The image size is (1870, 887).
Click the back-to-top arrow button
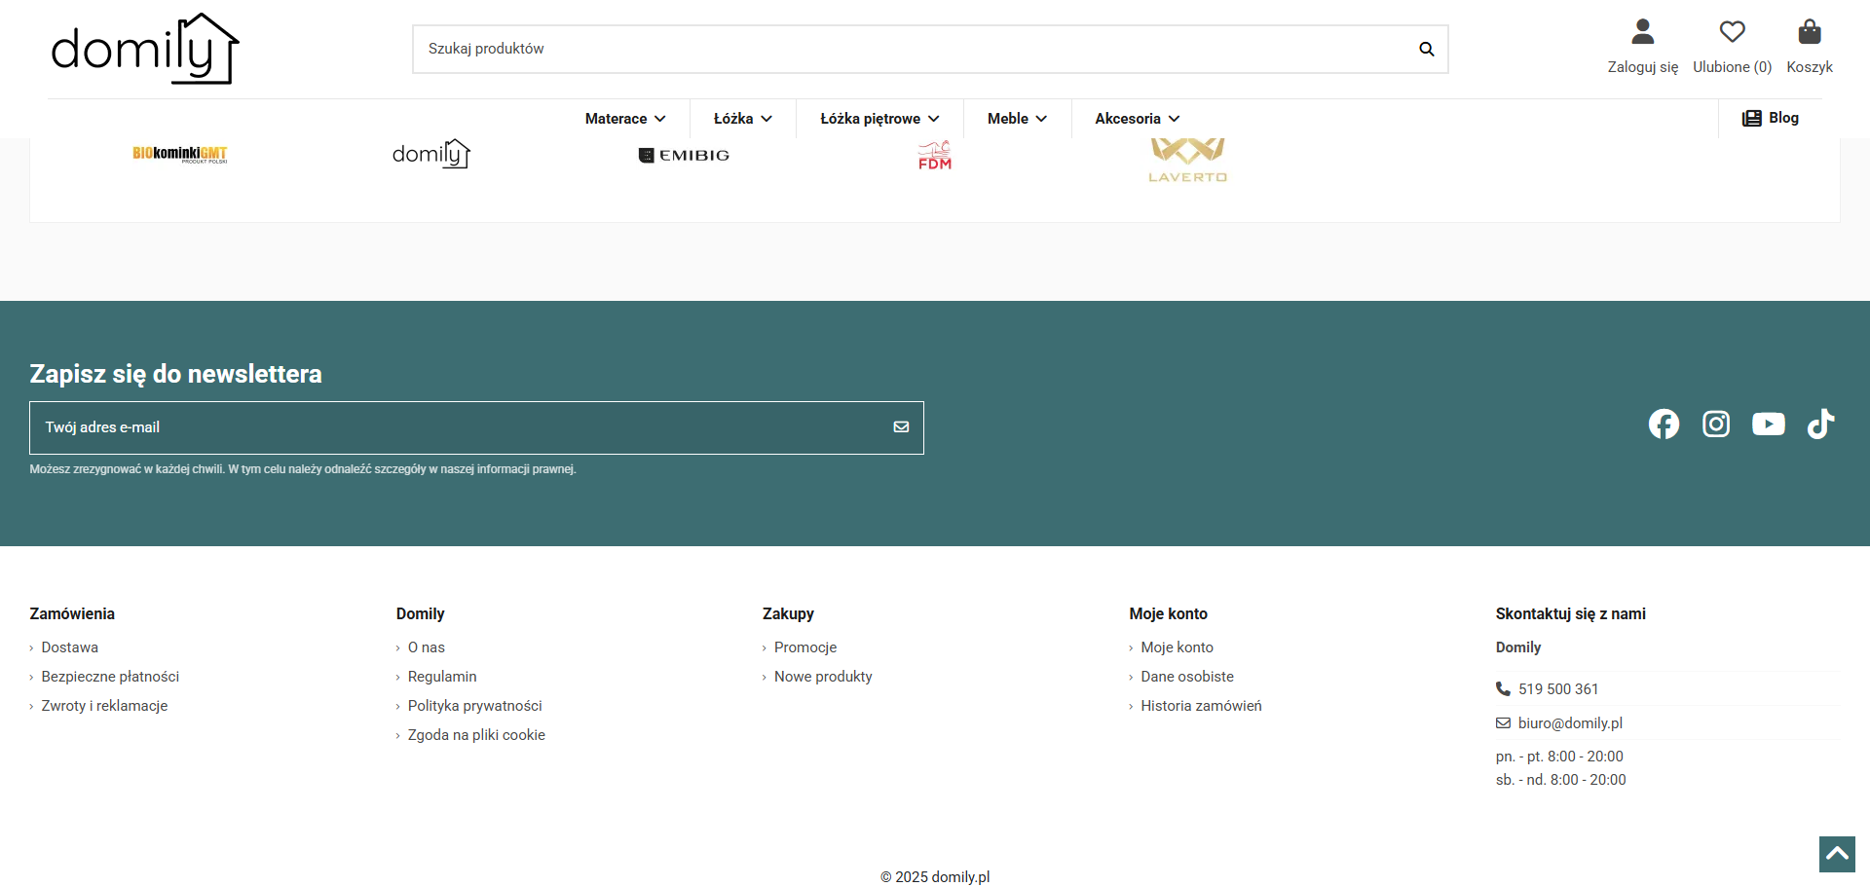pos(1837,855)
